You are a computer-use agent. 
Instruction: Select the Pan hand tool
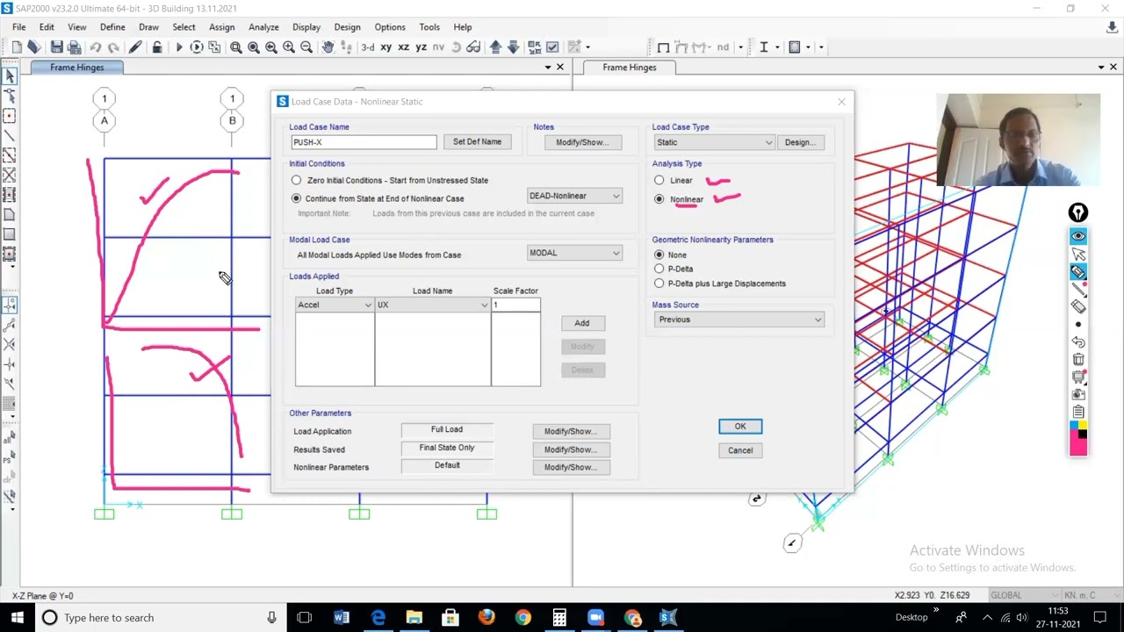pos(328,47)
